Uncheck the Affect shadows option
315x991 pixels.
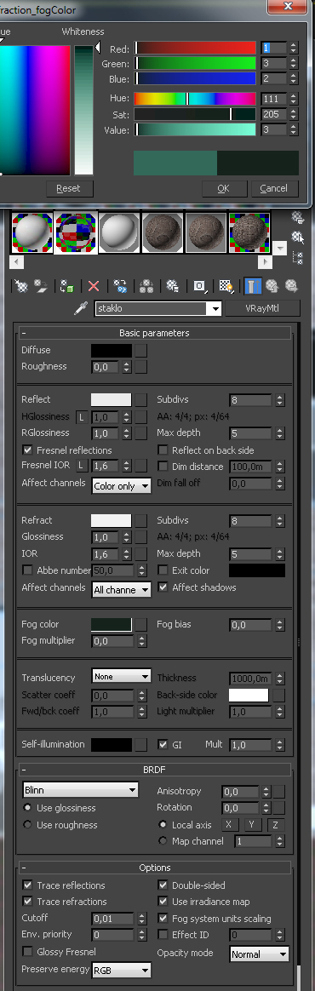tap(163, 587)
